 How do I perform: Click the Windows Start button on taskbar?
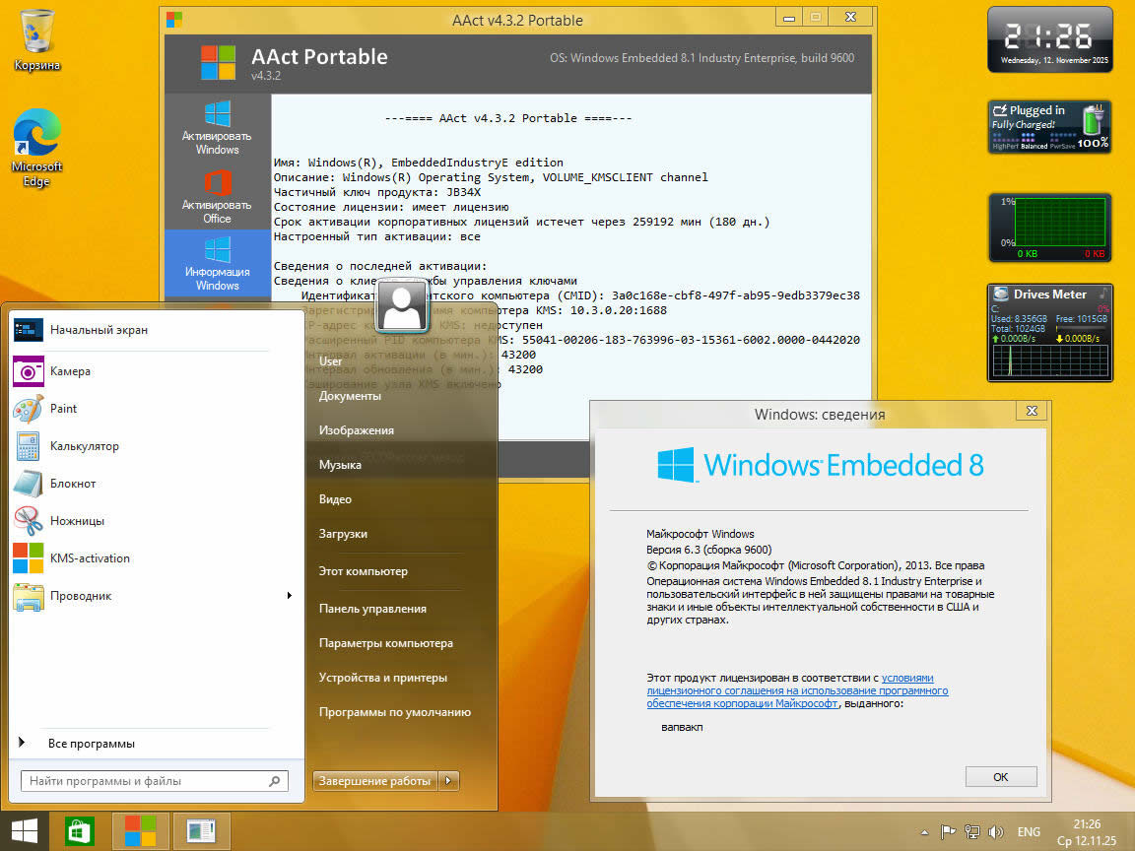pos(25,830)
